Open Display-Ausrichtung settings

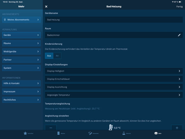114,87
